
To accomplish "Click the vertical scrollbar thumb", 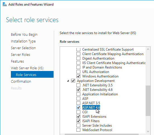I will click(x=148, y=101).
